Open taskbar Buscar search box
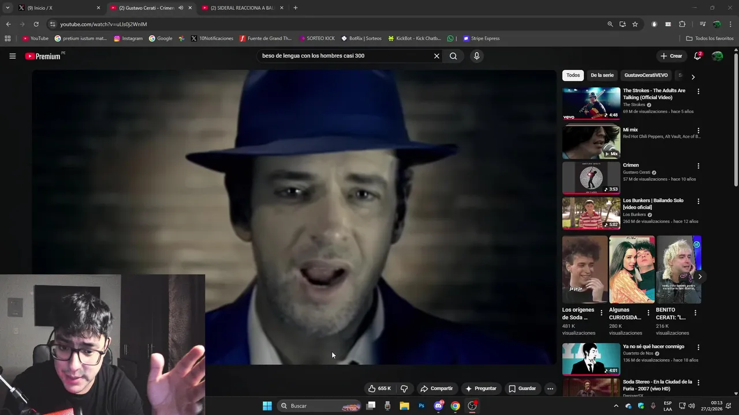This screenshot has width=739, height=415. coord(319,406)
